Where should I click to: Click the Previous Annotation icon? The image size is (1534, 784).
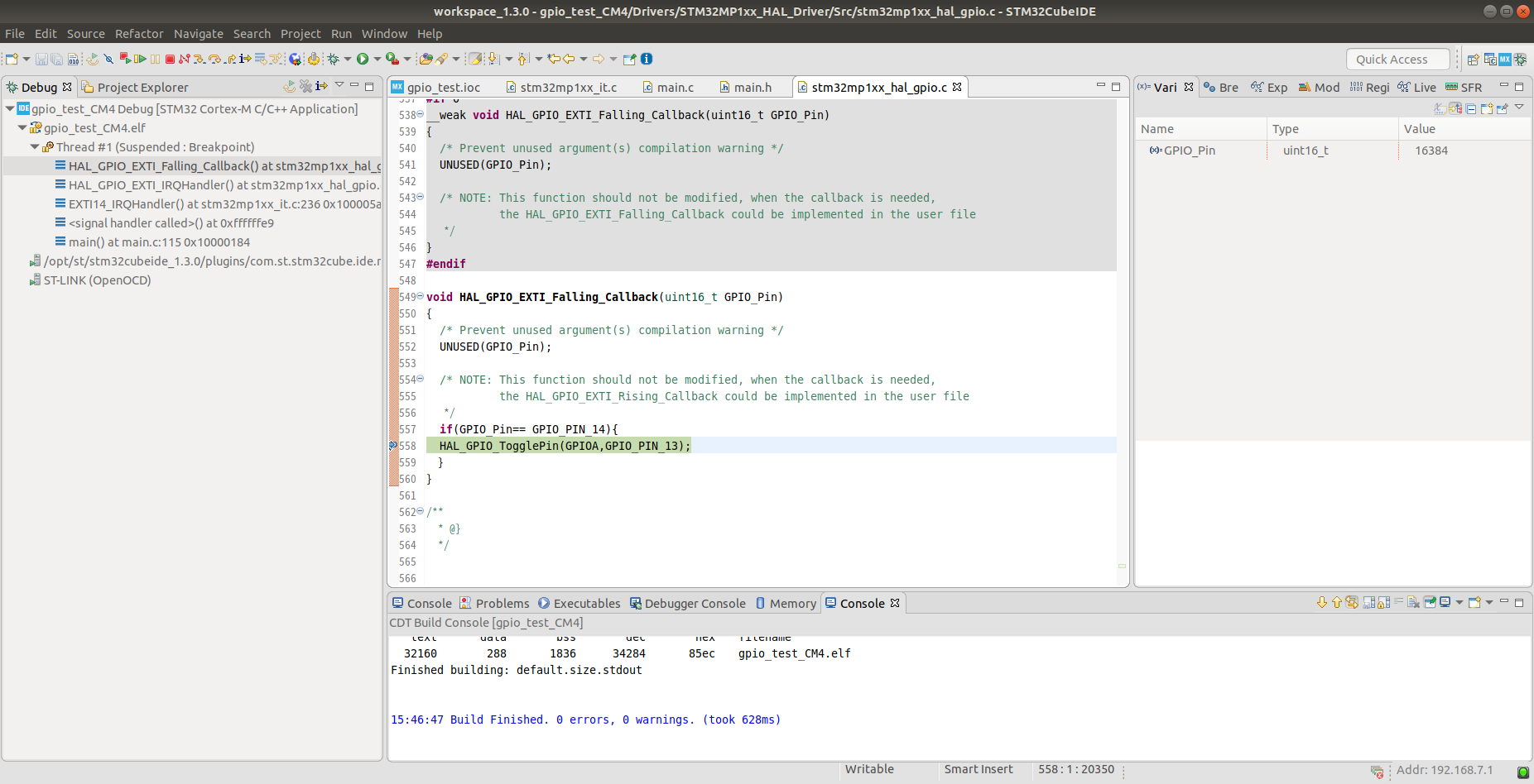coord(523,59)
